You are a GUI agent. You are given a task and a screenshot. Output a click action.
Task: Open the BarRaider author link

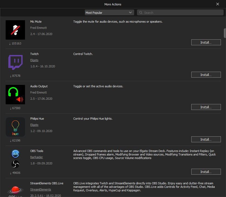pos(37,157)
